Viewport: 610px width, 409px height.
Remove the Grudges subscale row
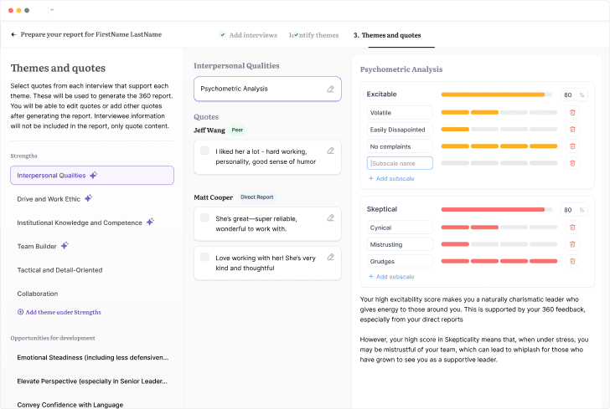pos(572,261)
